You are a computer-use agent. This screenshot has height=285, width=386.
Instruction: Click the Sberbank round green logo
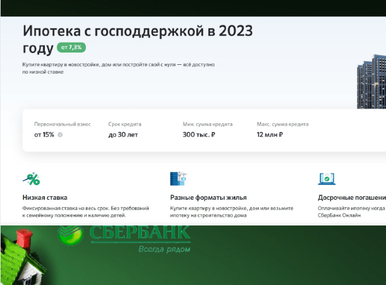click(x=71, y=235)
